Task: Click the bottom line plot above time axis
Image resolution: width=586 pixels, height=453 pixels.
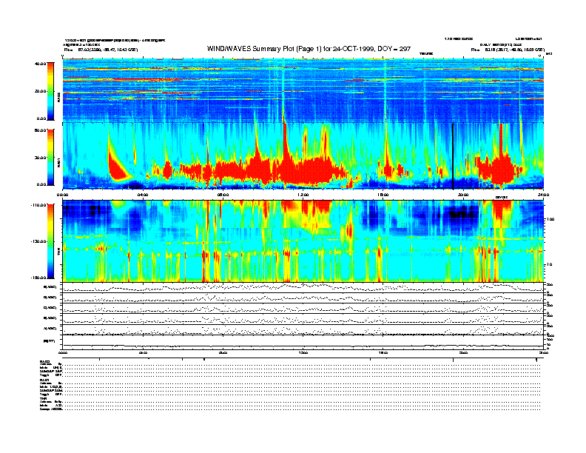Action: click(x=303, y=341)
